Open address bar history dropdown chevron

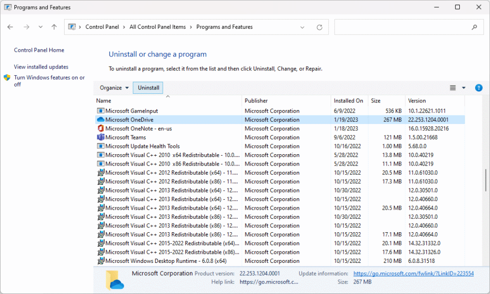coord(302,27)
